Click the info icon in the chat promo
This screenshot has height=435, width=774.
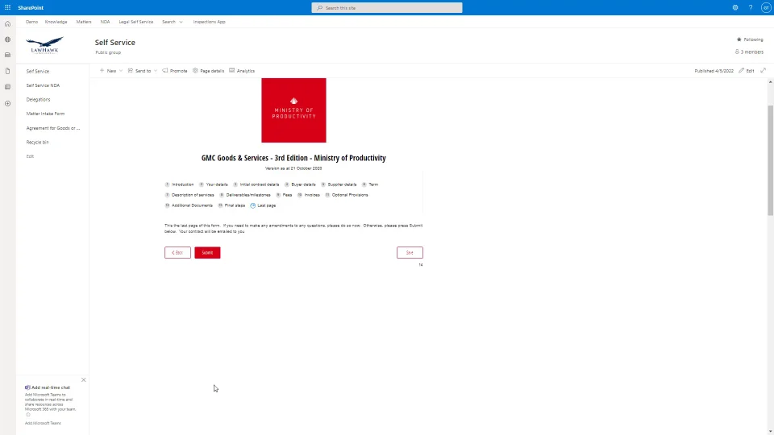[x=28, y=415]
